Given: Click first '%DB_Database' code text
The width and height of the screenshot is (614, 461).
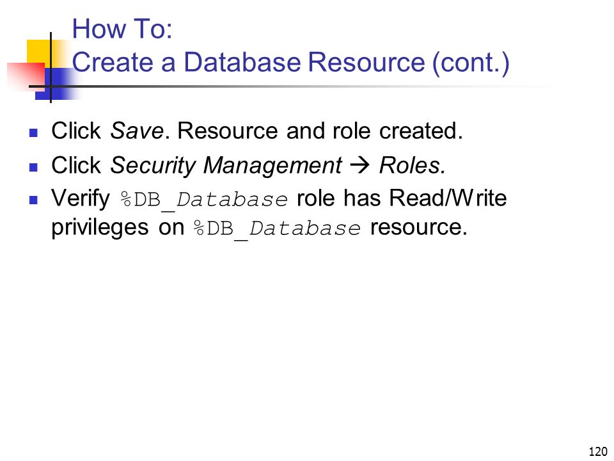Looking at the screenshot, I should click(x=204, y=200).
